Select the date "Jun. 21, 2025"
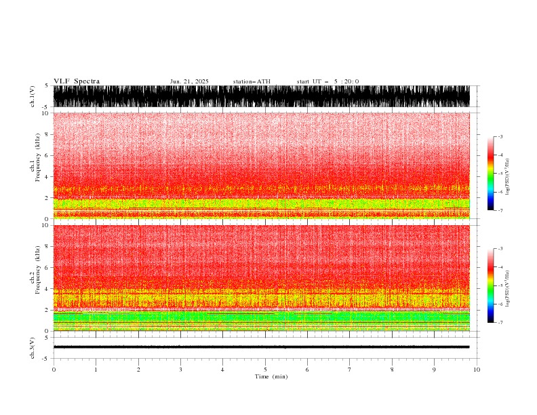 [x=189, y=81]
